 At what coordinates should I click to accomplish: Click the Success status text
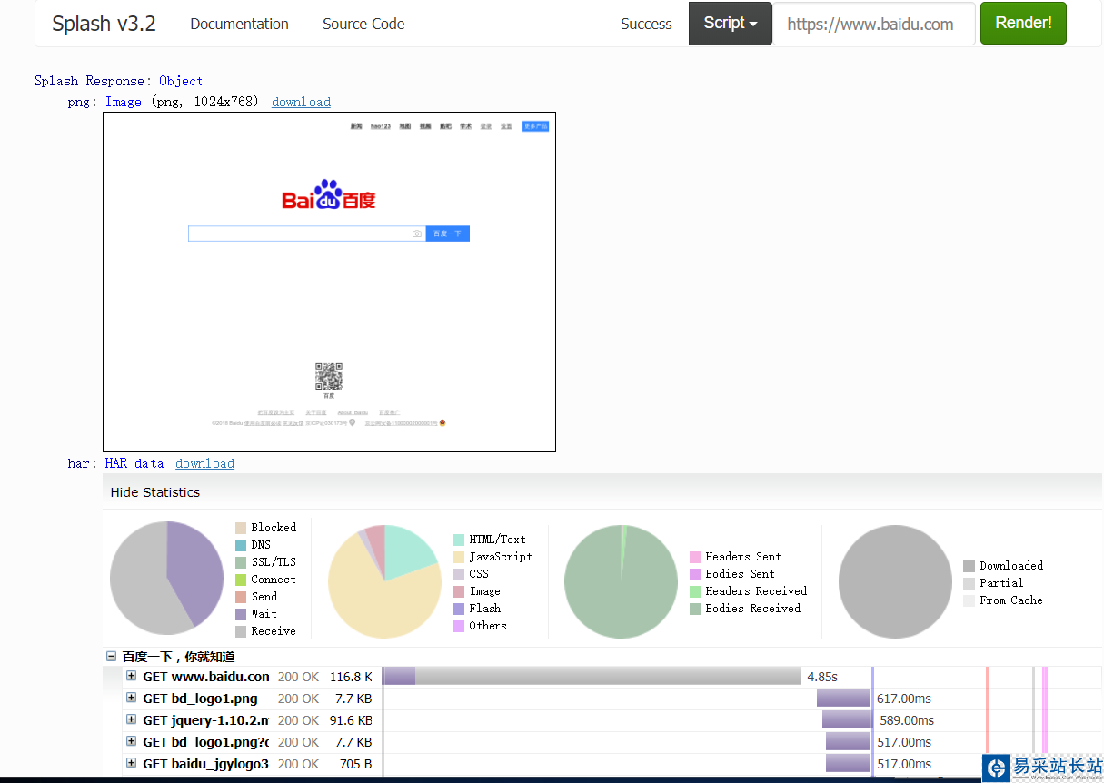click(646, 24)
